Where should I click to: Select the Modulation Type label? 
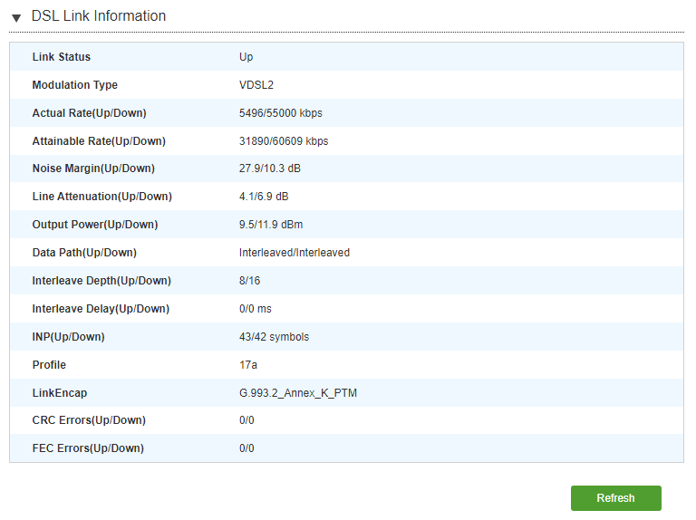pos(75,85)
